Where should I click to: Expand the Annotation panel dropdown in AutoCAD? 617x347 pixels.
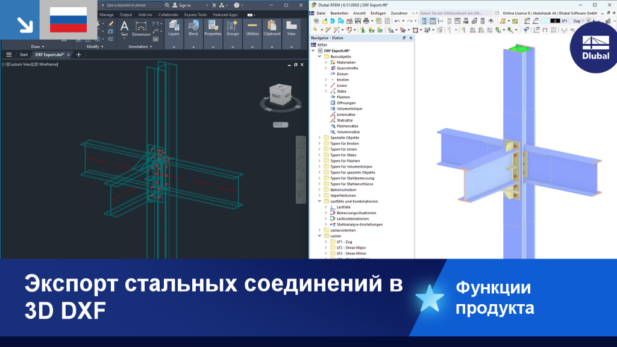pyautogui.click(x=140, y=46)
